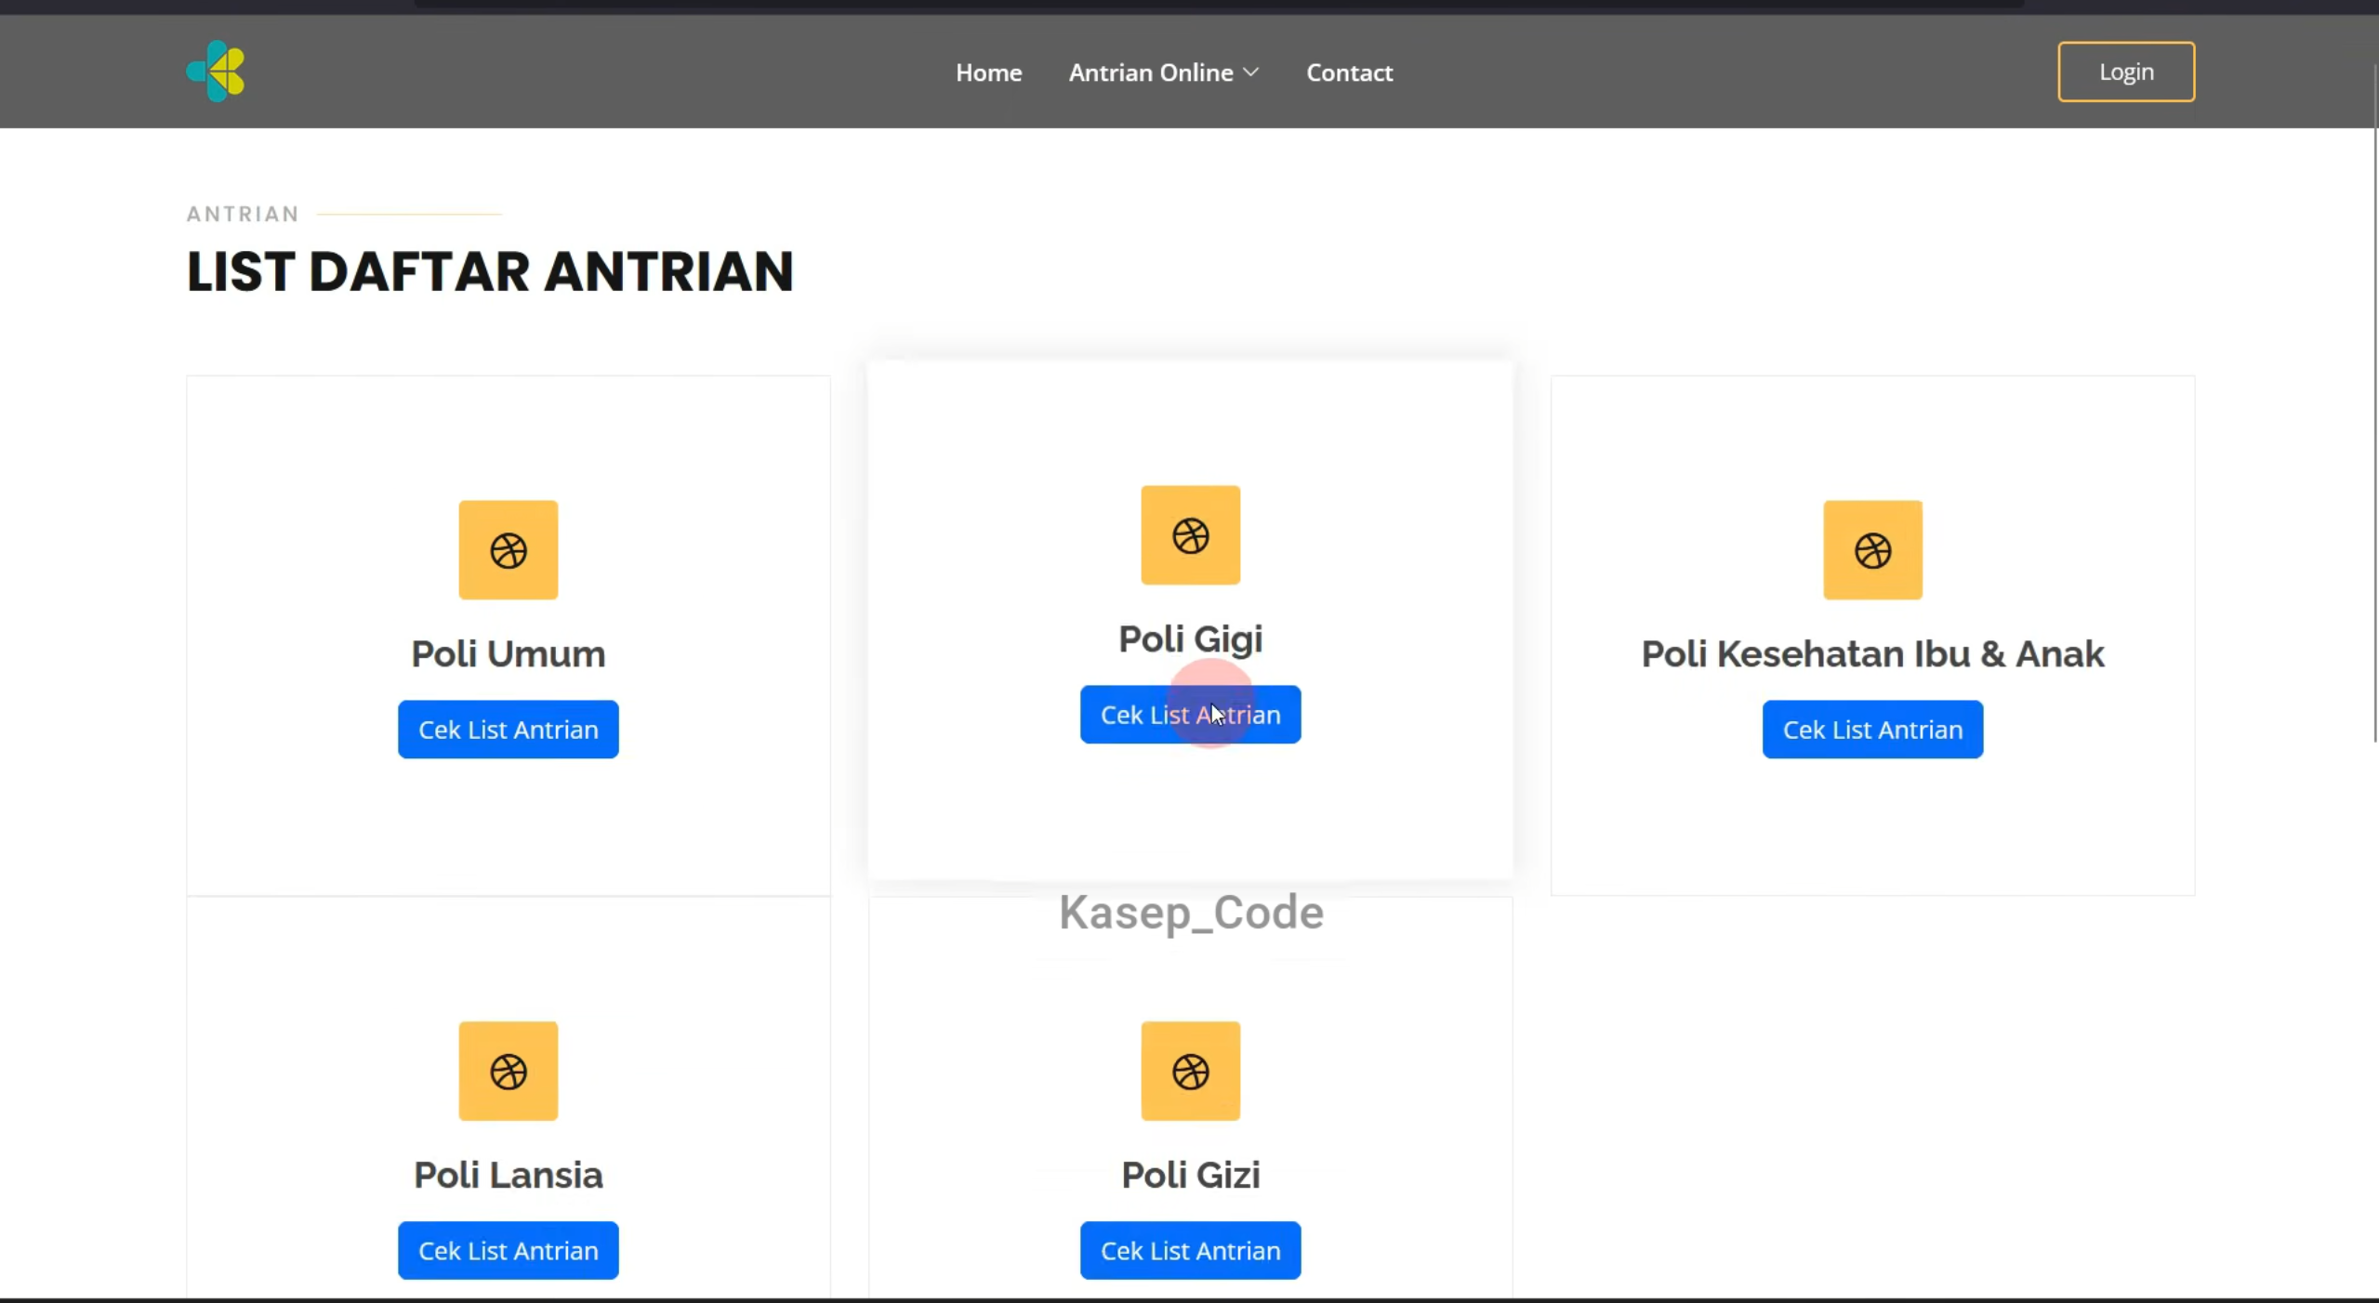Click the Poli Umum orange icon

pyautogui.click(x=509, y=550)
